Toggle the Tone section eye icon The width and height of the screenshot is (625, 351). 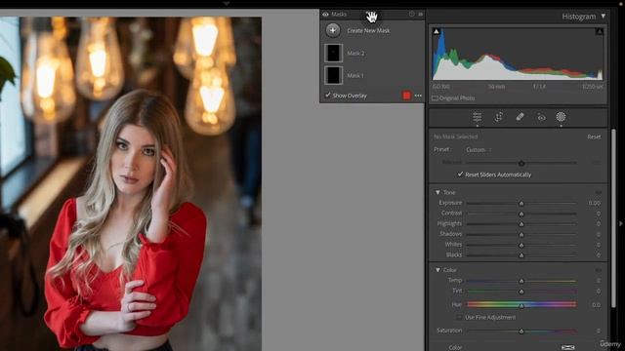tap(598, 192)
